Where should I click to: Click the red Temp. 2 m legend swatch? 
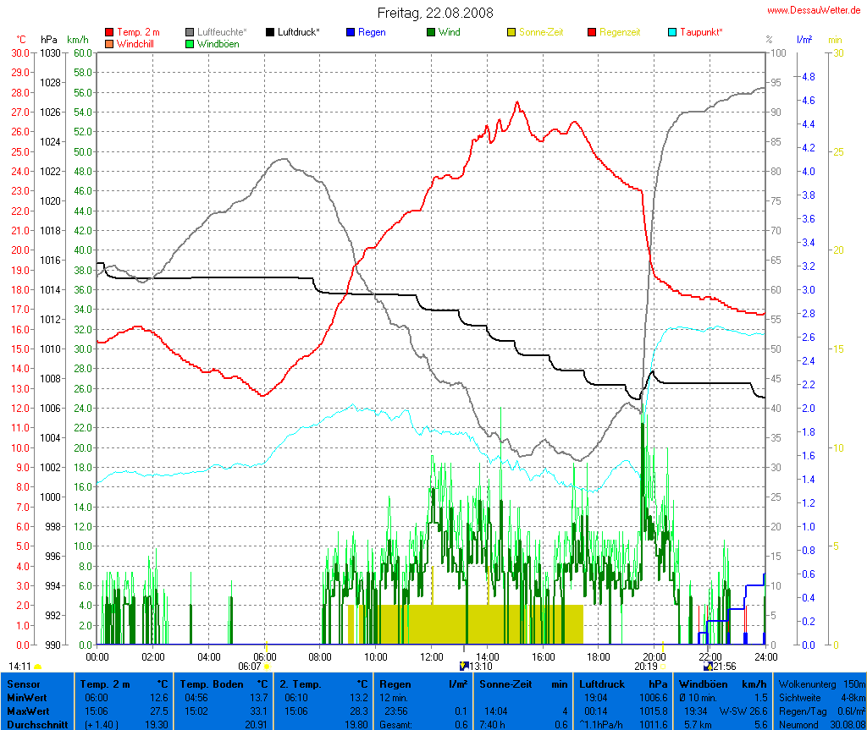tap(109, 32)
